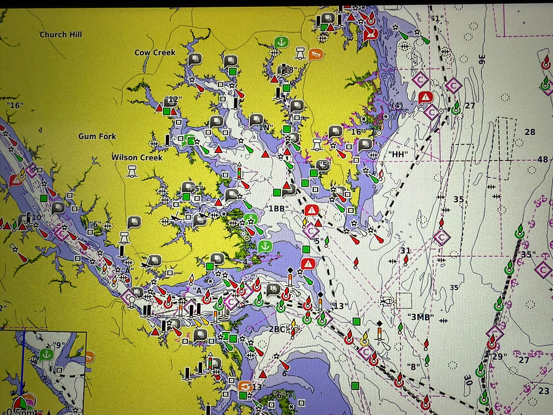This screenshot has height=415, width=553.
Task: Tap the depth sounding 23
Action: click(543, 391)
